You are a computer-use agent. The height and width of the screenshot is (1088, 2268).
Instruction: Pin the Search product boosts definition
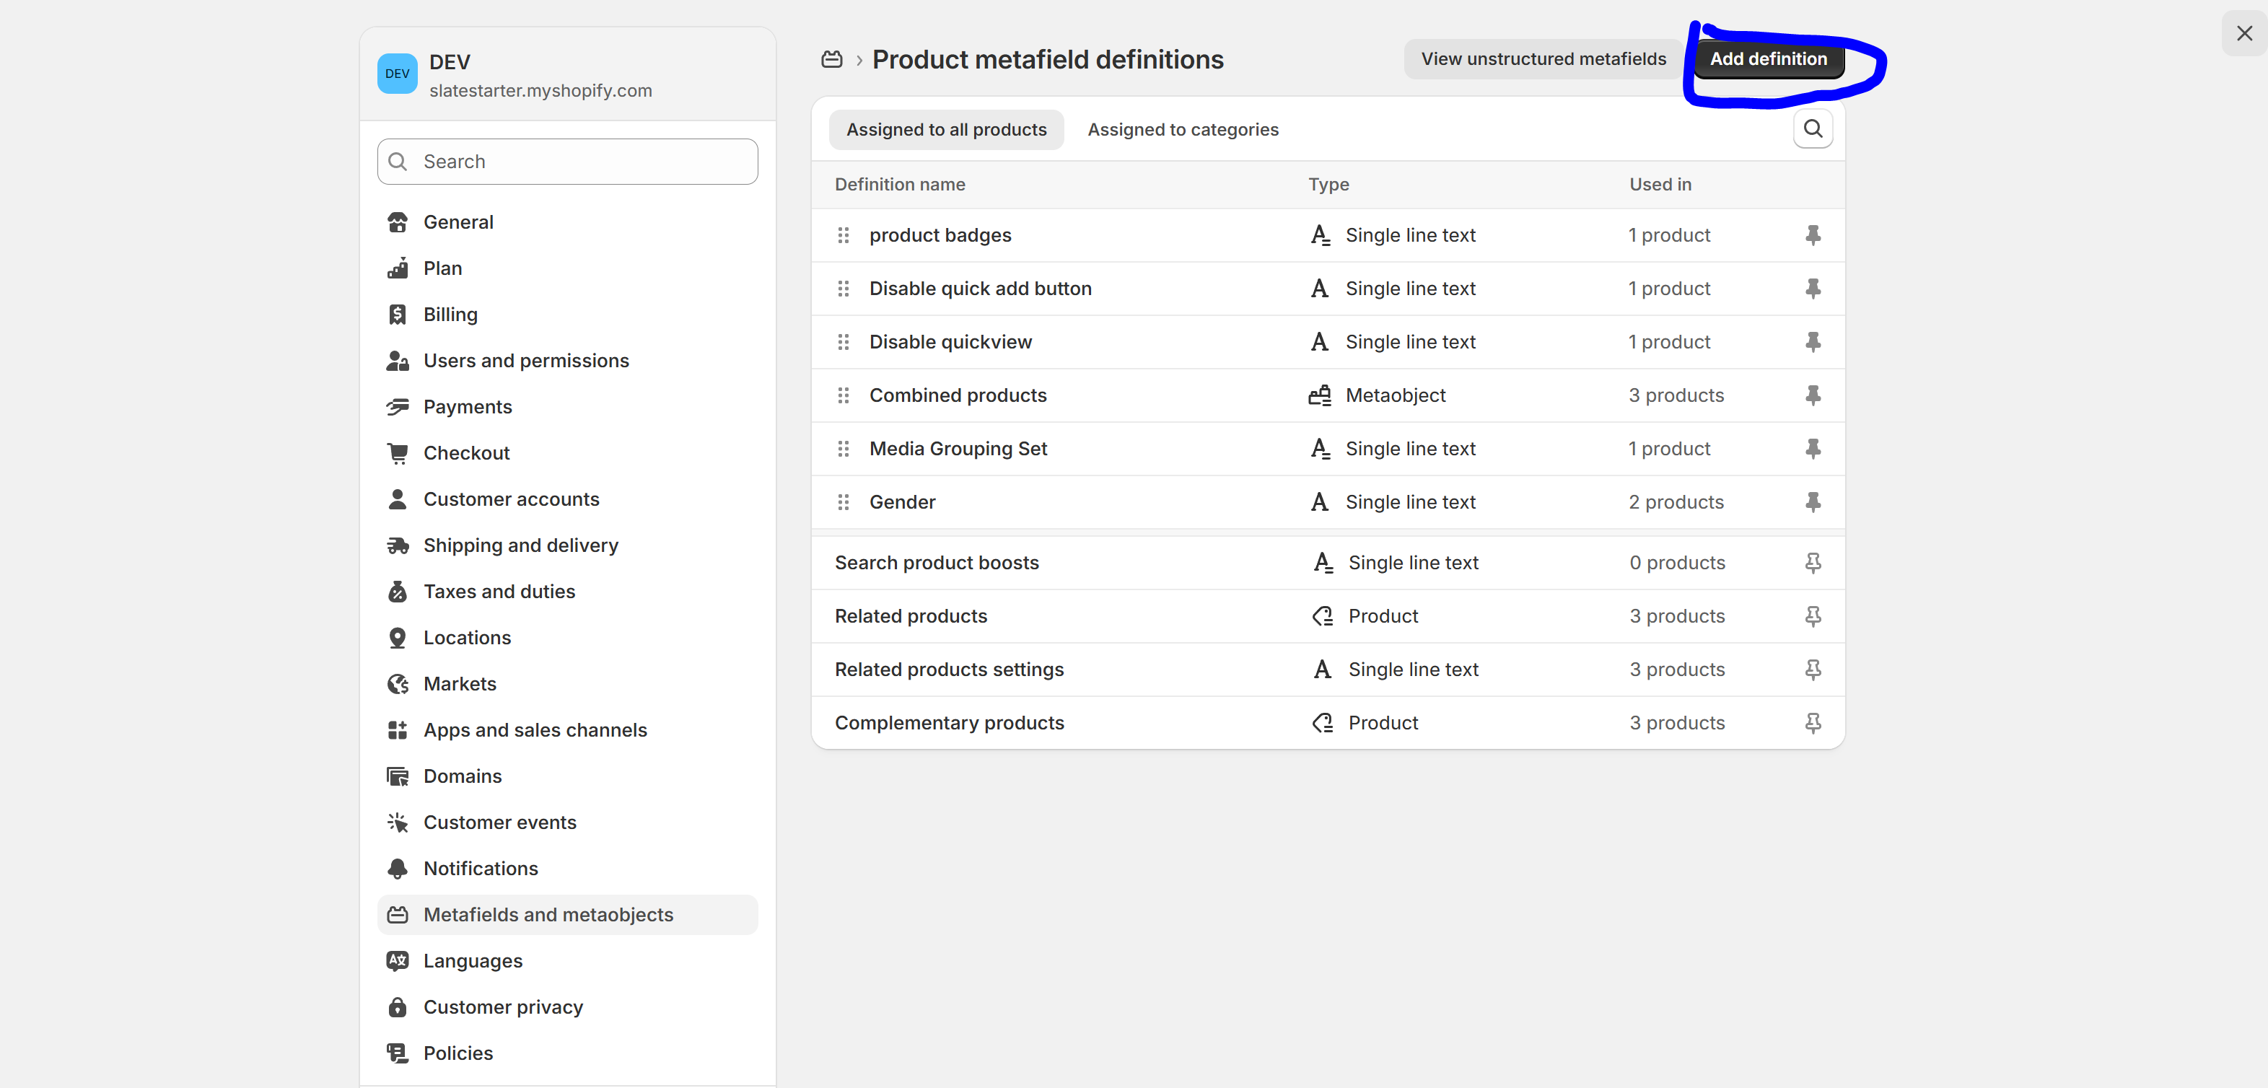(x=1813, y=563)
